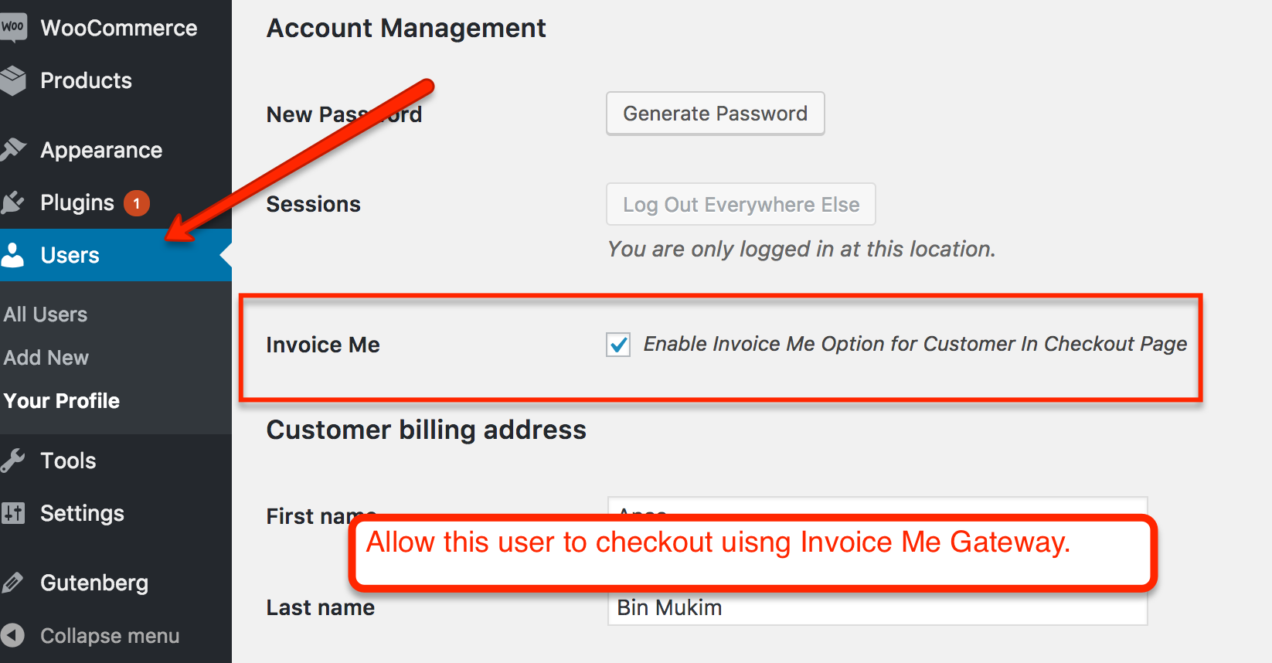Viewport: 1272px width, 663px height.
Task: Open the All Users submenu item
Action: point(46,314)
